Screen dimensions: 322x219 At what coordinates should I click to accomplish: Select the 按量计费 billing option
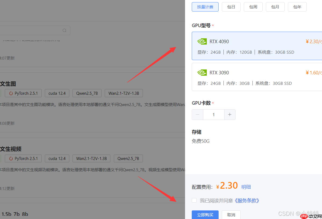tap(205, 7)
